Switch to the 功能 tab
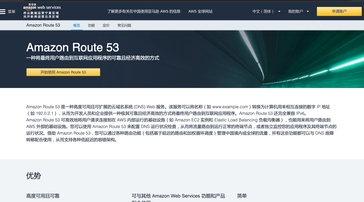This screenshot has height=202, width=364. coord(91,26)
